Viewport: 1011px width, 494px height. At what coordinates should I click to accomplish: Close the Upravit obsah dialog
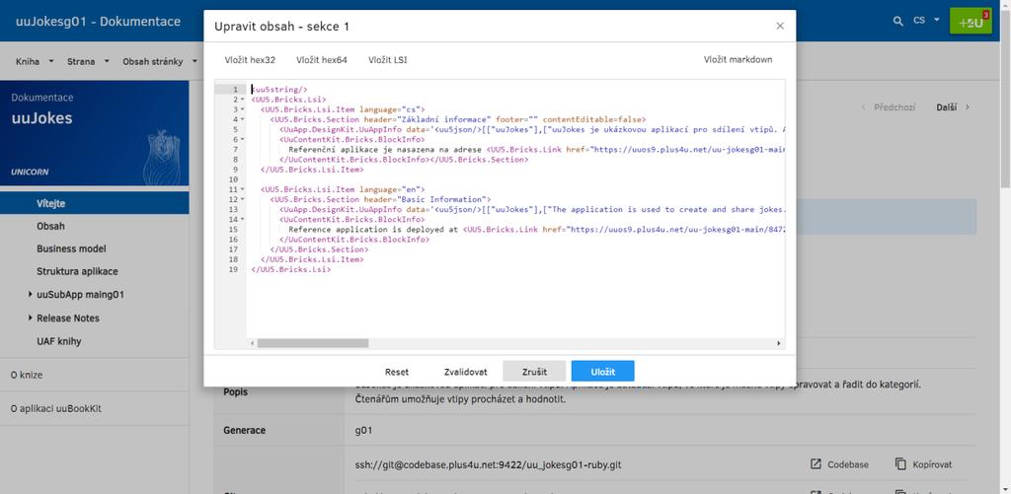pos(780,26)
